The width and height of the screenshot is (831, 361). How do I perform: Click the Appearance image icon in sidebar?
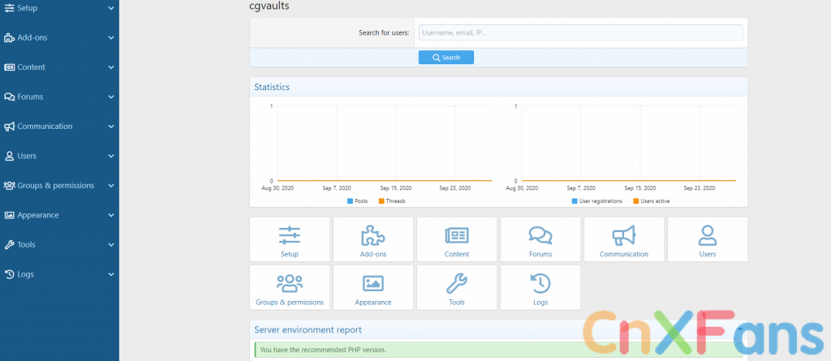(x=10, y=215)
